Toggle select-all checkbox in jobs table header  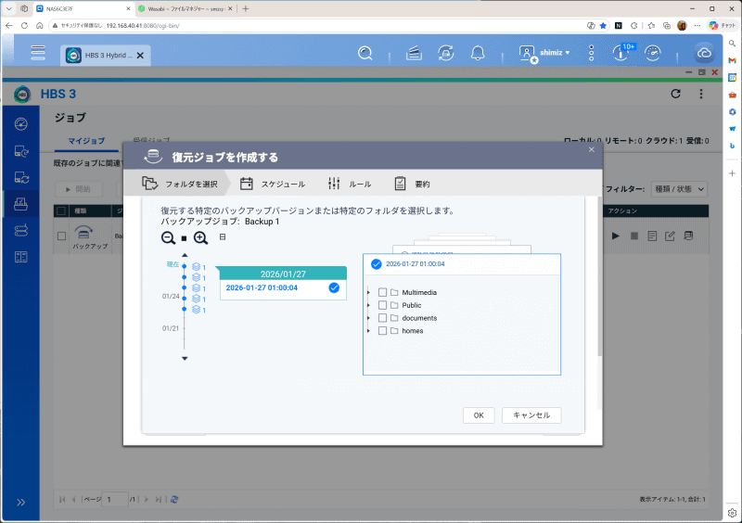pos(61,210)
